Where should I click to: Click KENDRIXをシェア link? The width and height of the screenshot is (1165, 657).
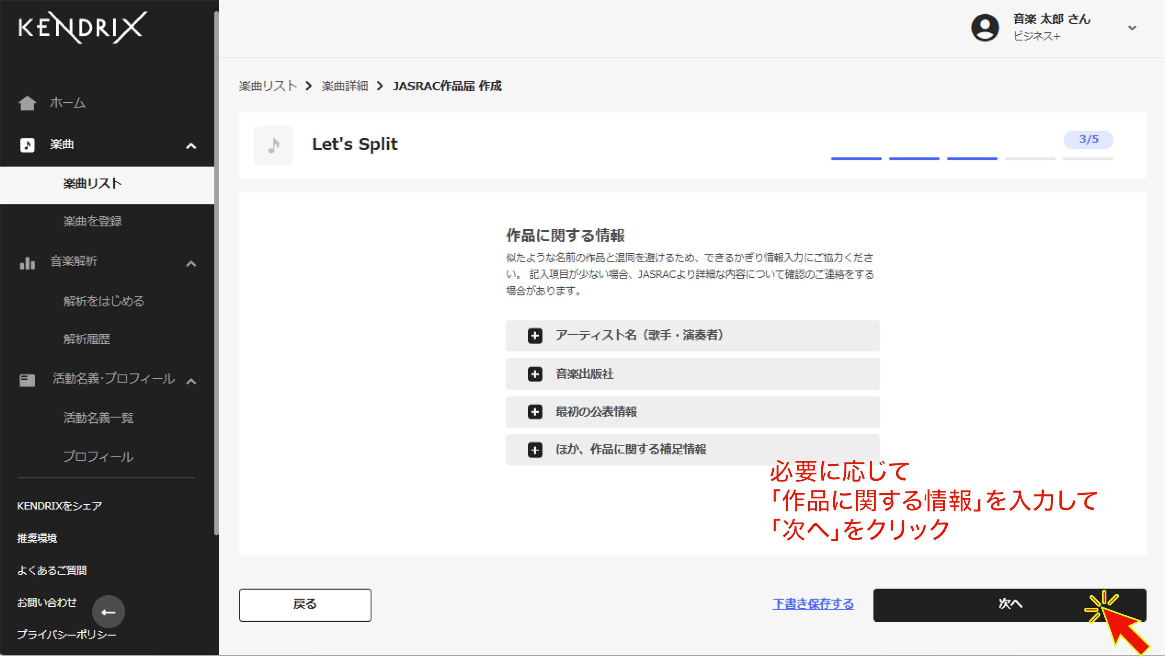[x=60, y=506]
